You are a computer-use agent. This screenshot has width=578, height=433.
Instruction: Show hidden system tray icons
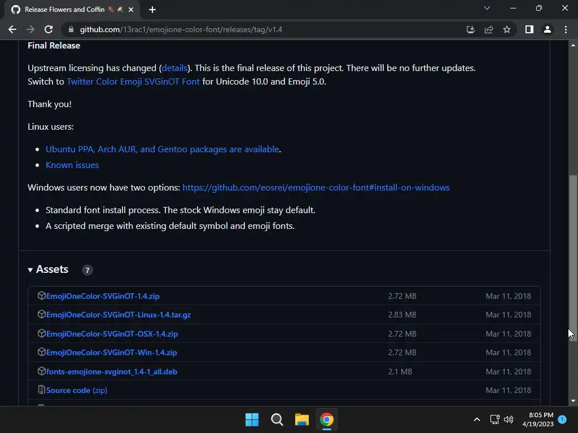(476, 419)
